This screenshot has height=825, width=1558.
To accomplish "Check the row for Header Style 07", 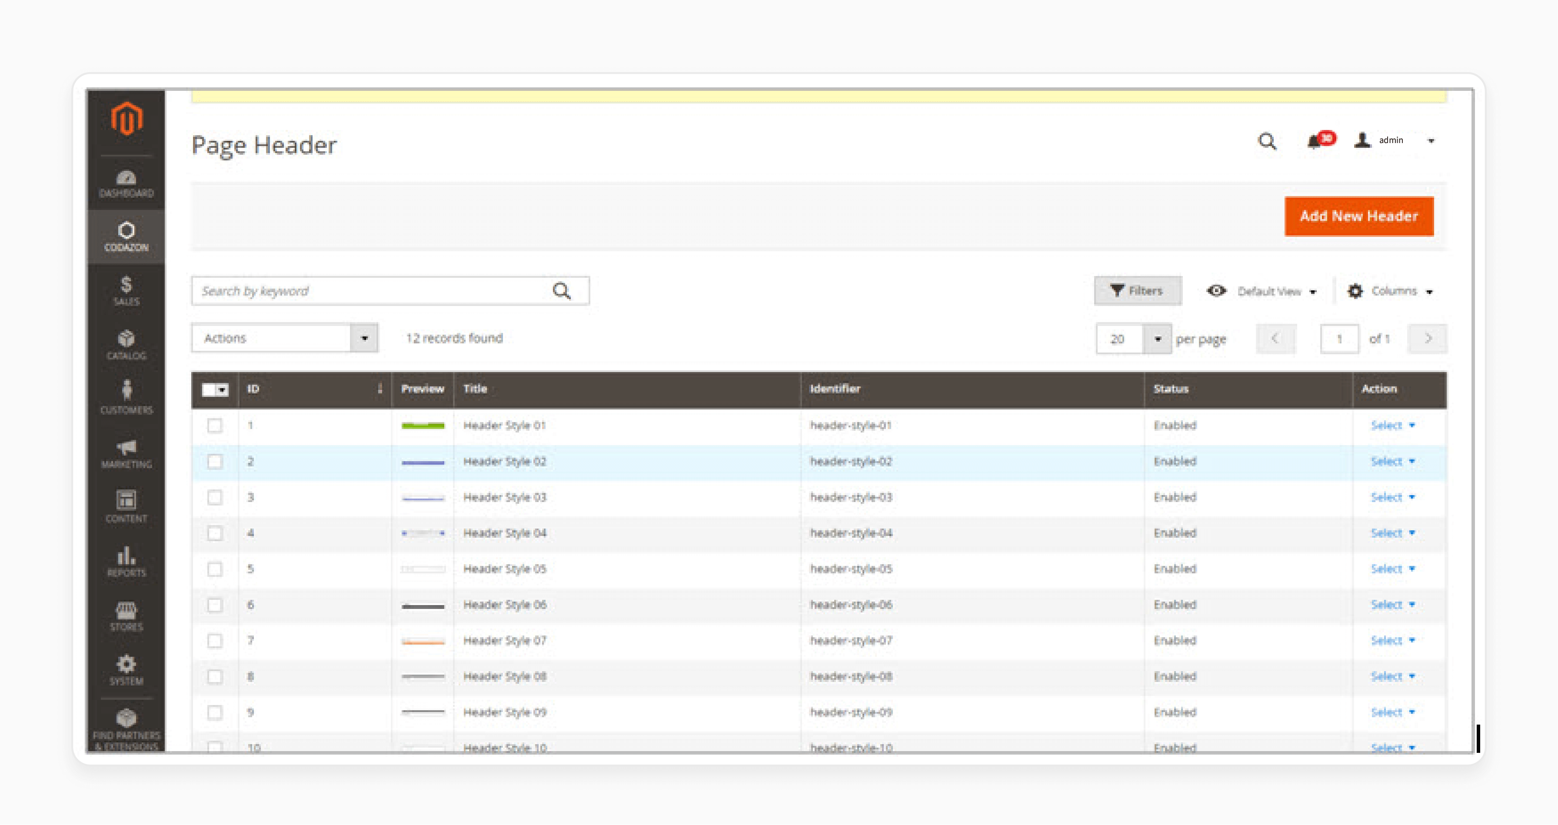I will 214,641.
